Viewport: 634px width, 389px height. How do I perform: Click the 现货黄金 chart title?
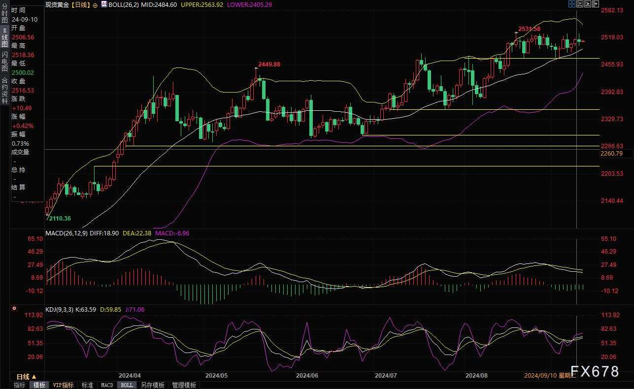point(56,4)
